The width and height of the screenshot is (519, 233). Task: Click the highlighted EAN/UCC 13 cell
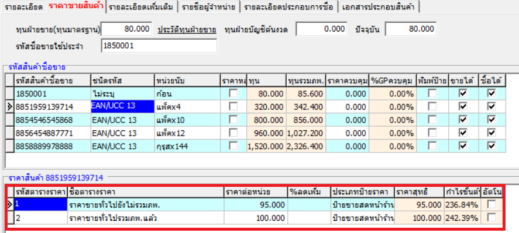point(122,107)
